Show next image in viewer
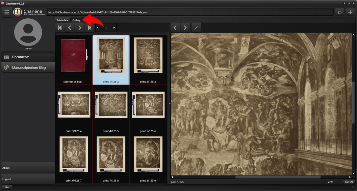Image resolution: width=357 pixels, height=191 pixels. [185, 28]
